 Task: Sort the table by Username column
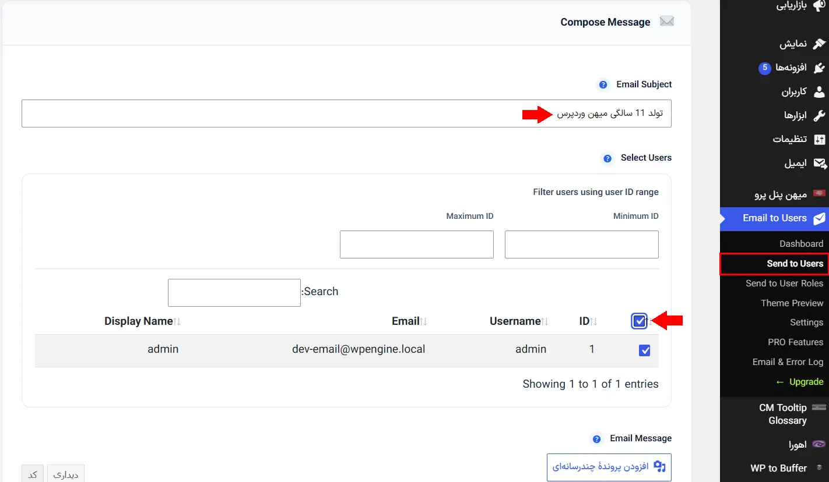point(519,321)
